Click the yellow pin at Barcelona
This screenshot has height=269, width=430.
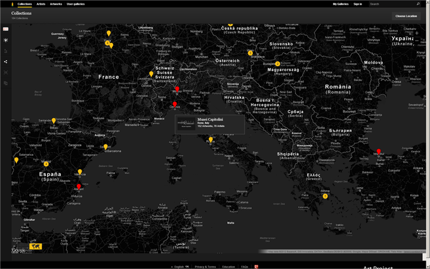tap(106, 147)
